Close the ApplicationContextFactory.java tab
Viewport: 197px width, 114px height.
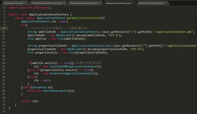133,3
